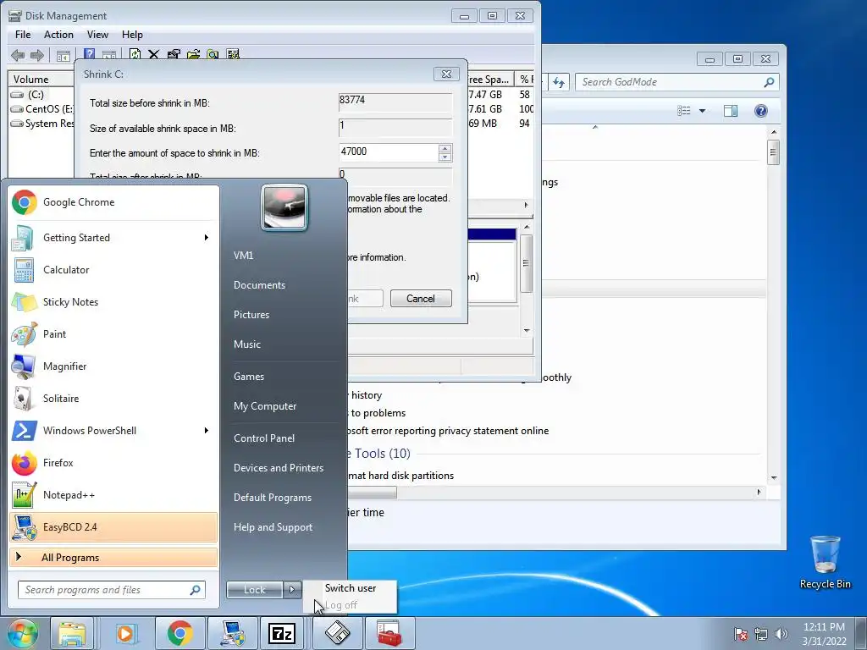867x650 pixels.
Task: Click the GodMode window vertical scrollbar thumb
Action: [774, 152]
